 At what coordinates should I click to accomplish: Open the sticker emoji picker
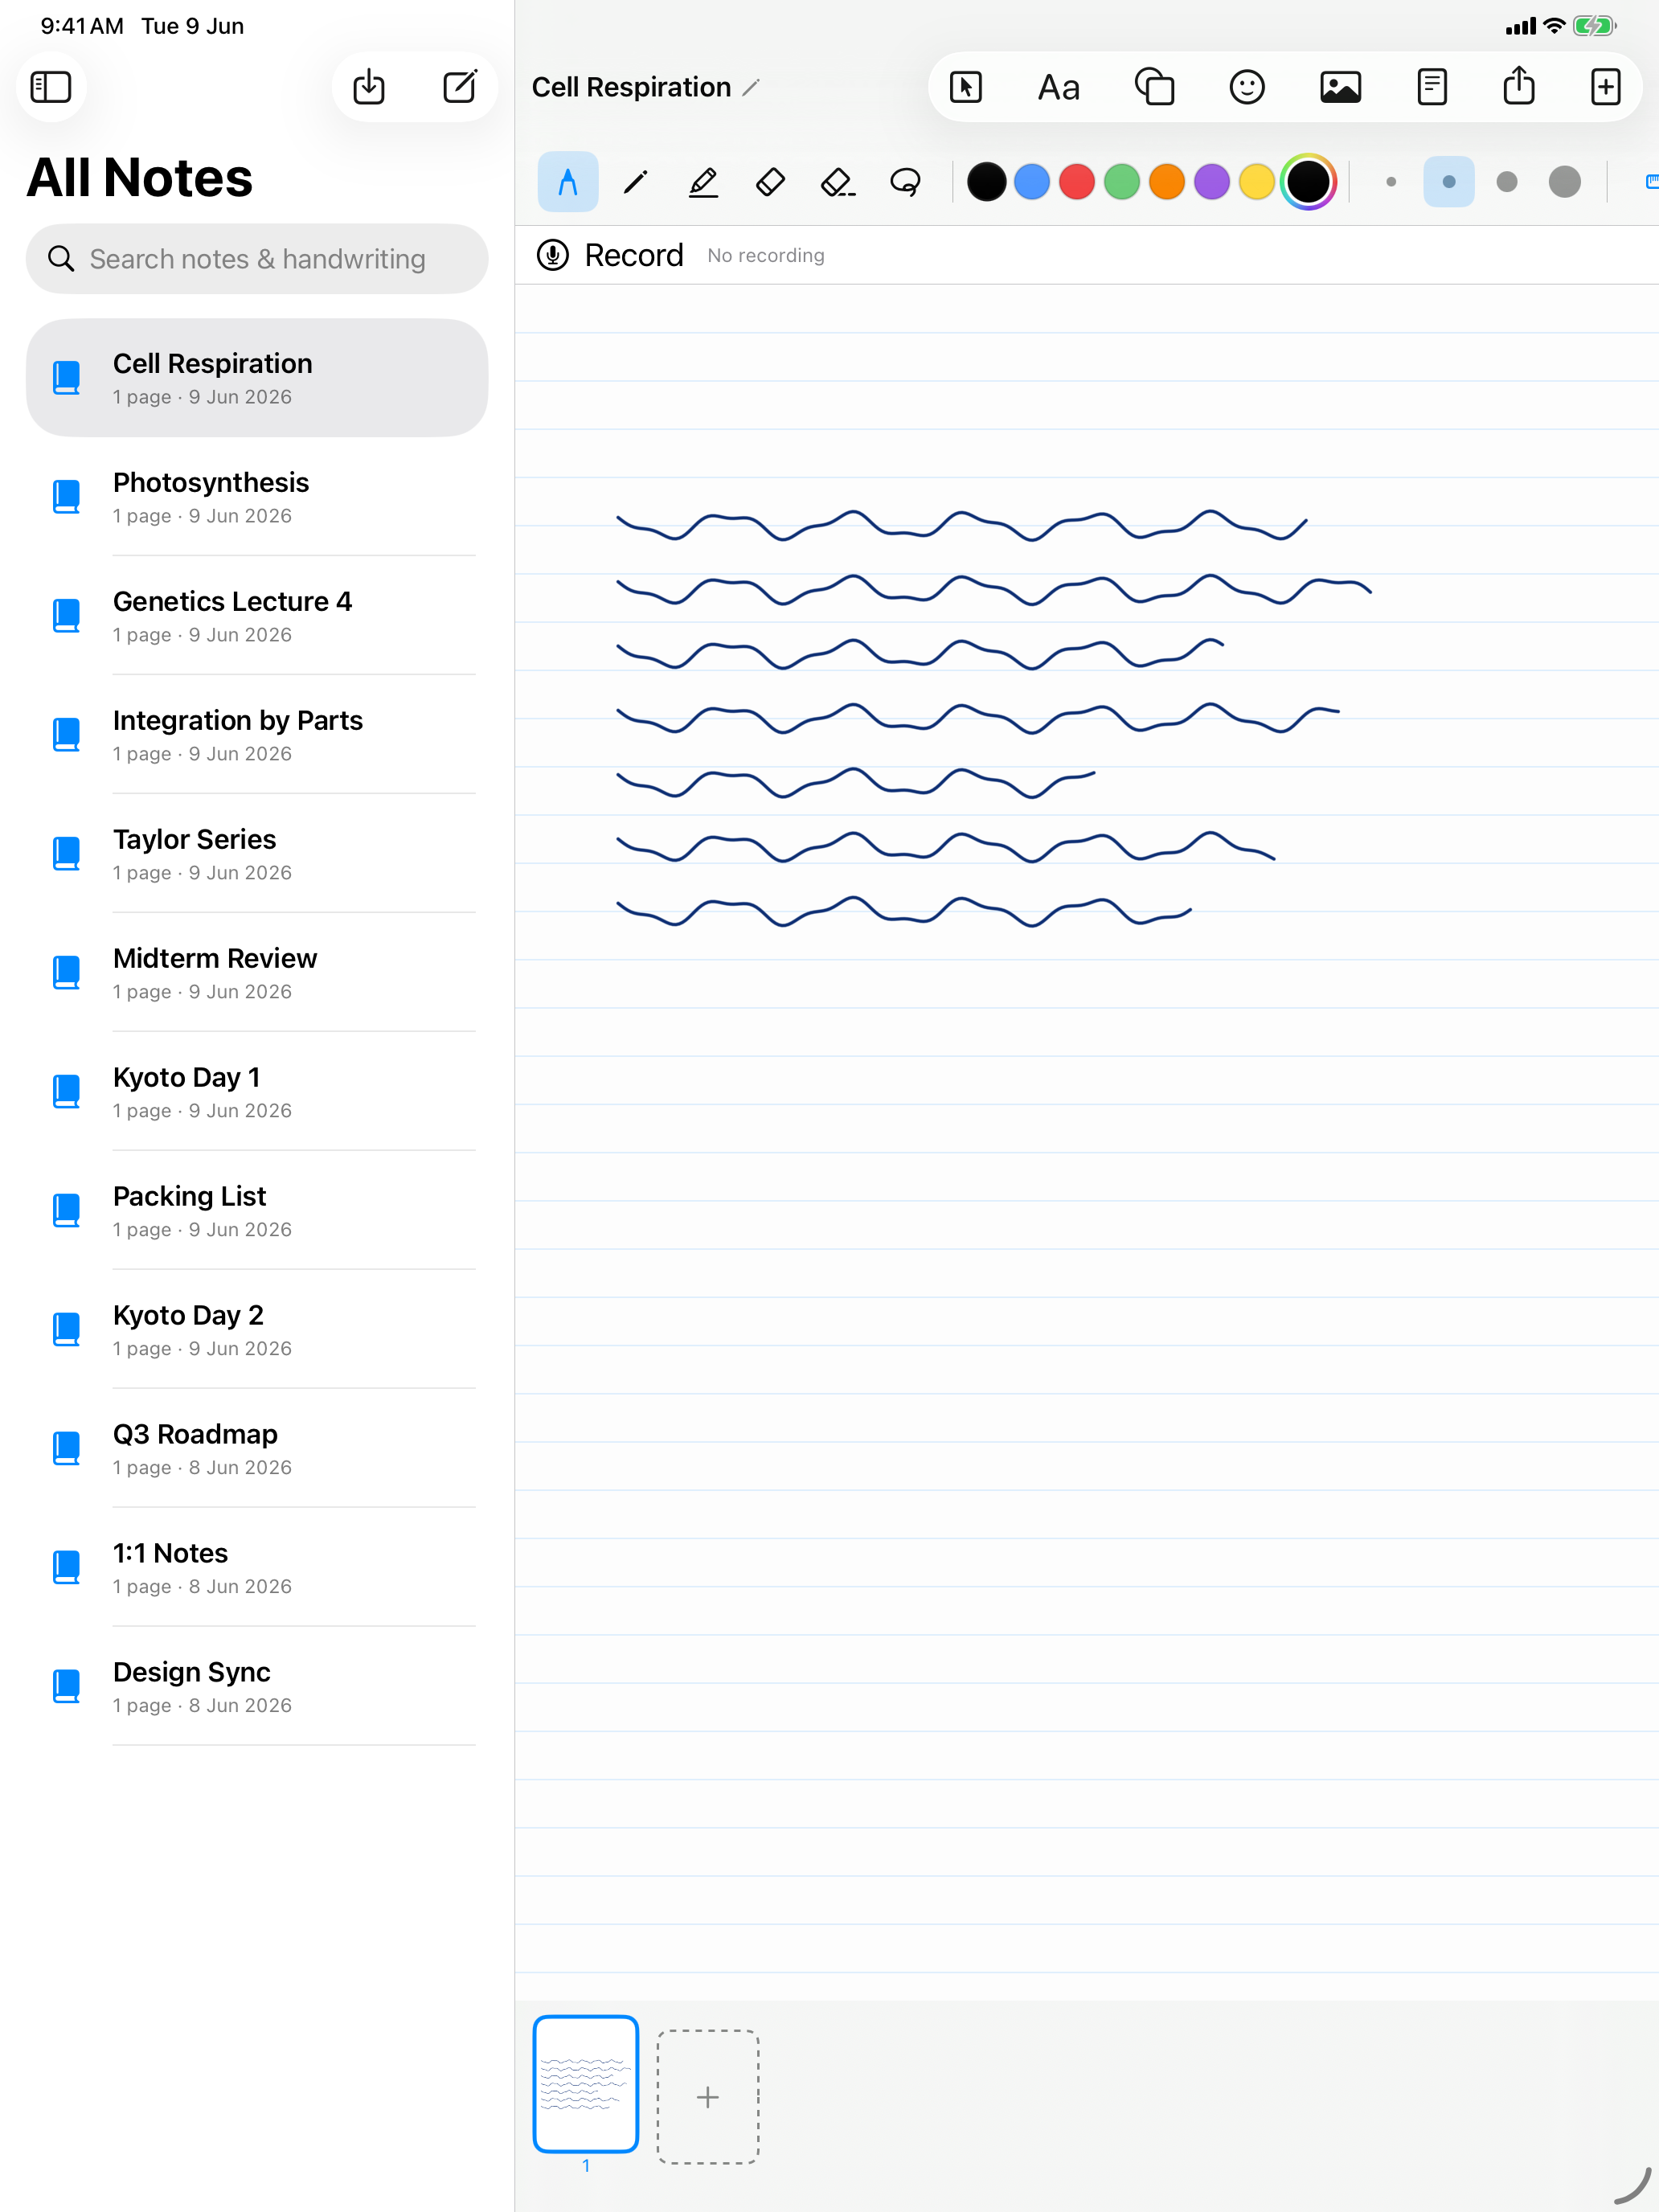point(1247,87)
